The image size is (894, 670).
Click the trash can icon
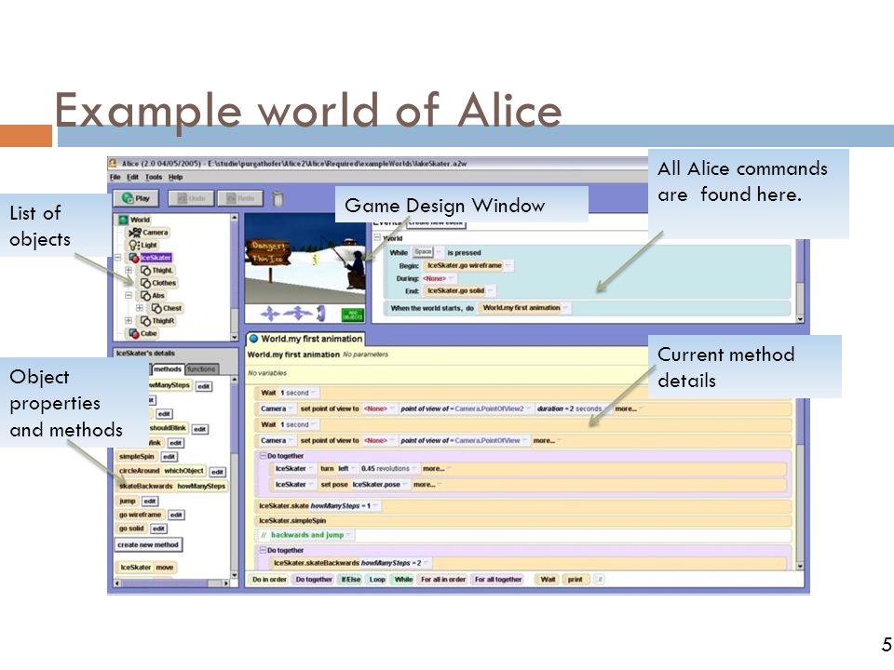point(278,199)
